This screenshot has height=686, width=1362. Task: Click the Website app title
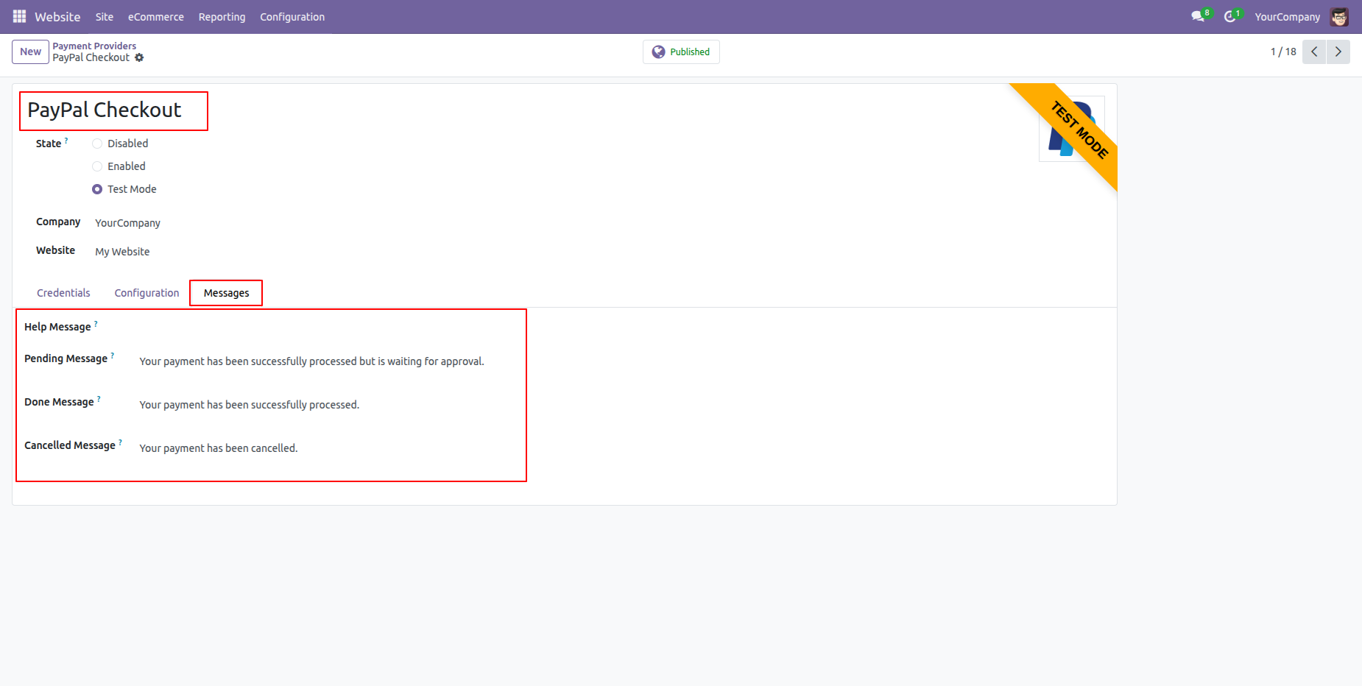coord(57,16)
